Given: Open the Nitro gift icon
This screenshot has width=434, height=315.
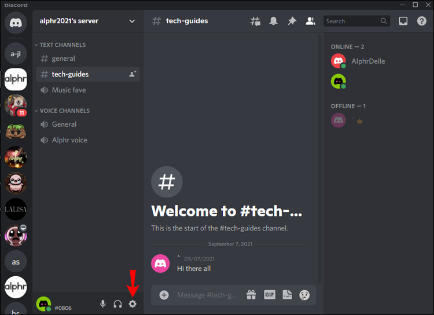Looking at the screenshot, I should point(251,295).
